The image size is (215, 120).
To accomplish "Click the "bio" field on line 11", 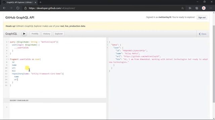I will tap(13, 71).
